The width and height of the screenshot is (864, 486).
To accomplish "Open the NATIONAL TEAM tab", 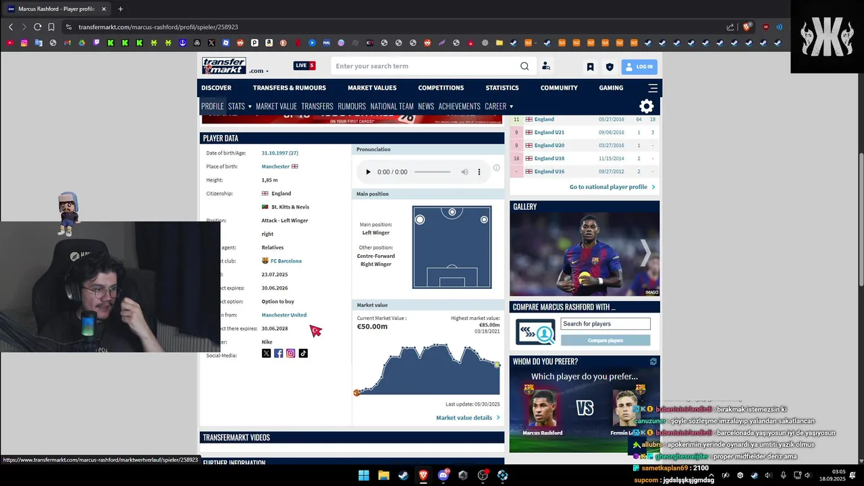I will (x=391, y=106).
